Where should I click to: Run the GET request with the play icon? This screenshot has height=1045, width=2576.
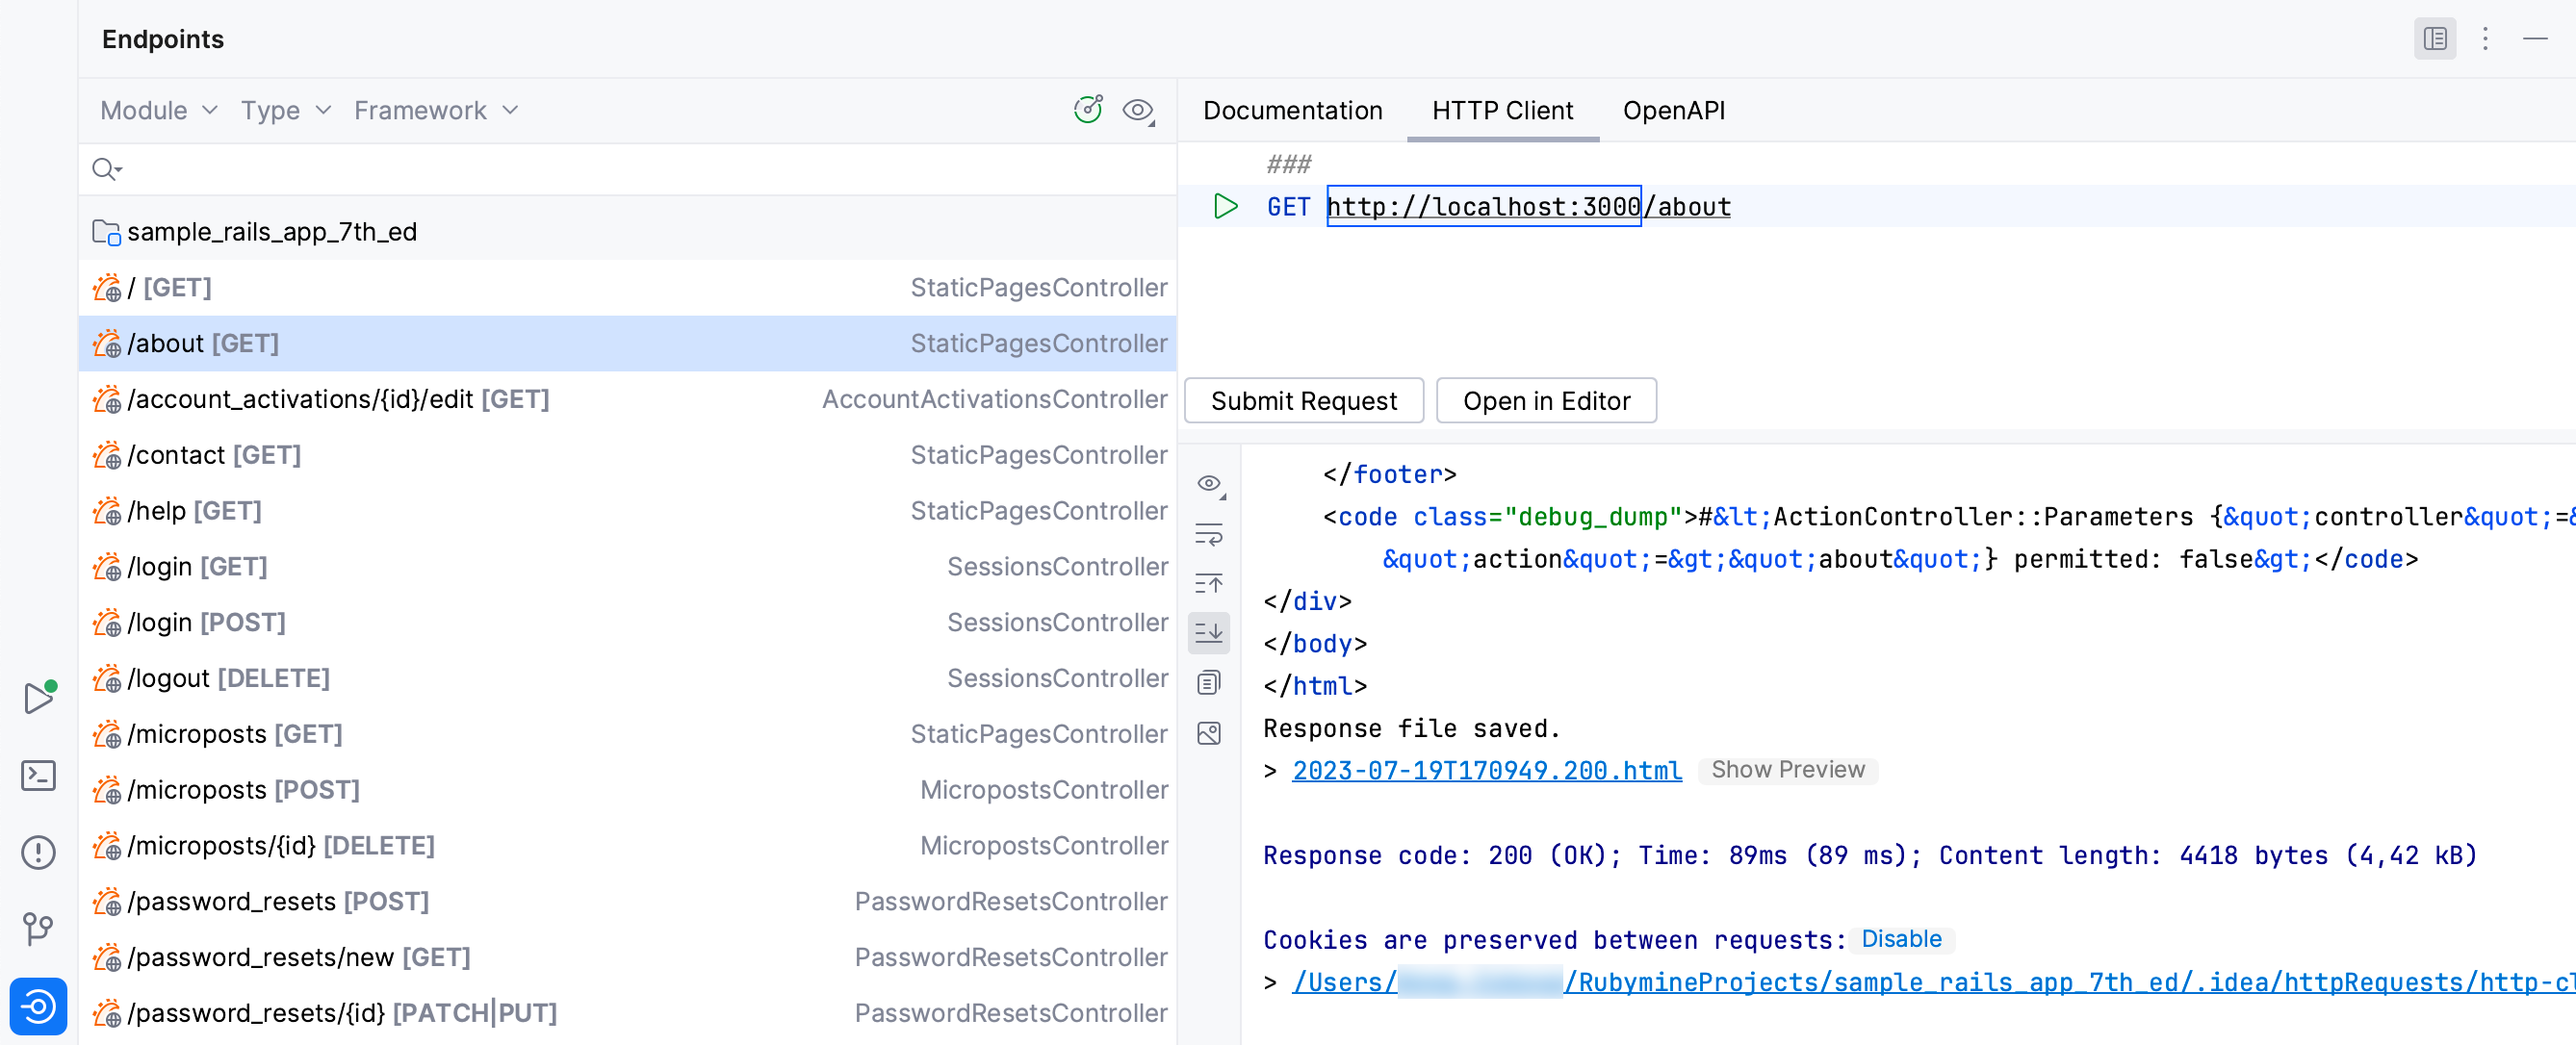(1224, 207)
